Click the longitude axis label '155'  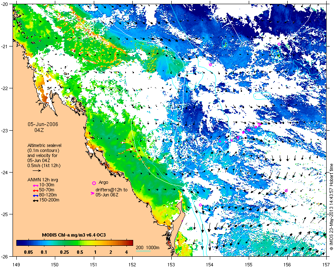[249, 265]
